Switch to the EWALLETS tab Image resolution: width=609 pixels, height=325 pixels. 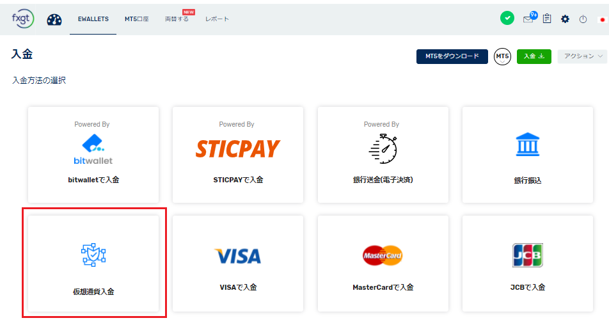[93, 19]
